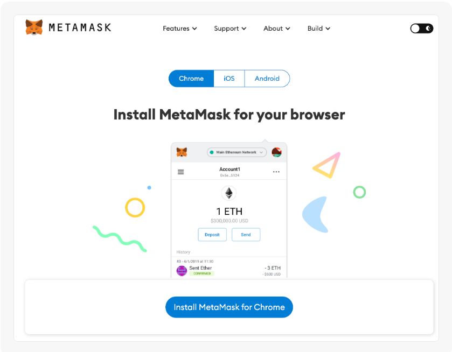This screenshot has height=352, width=452.
Task: Click the #3 - 4/1/2019 at 11:30 timestamp
Action: coord(195,261)
